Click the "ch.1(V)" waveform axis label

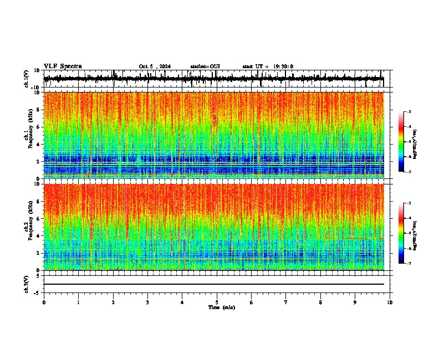tap(27, 79)
